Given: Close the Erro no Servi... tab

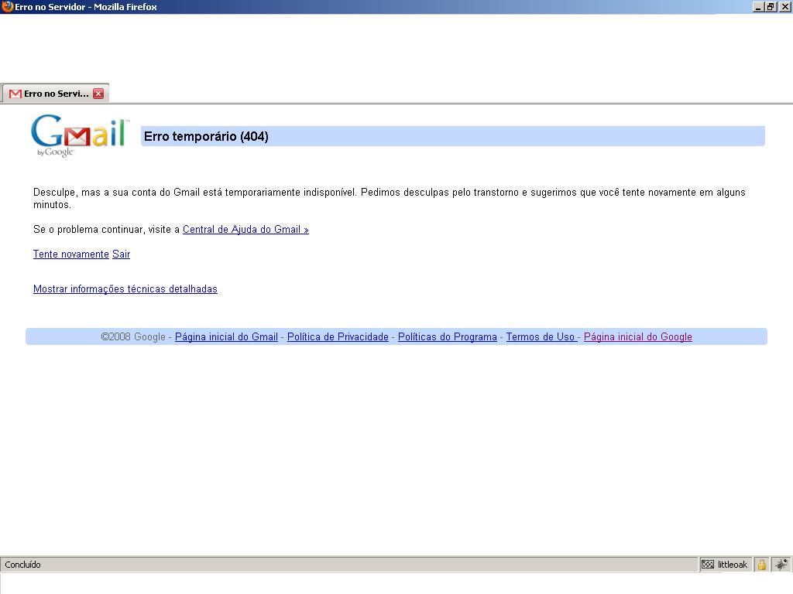Looking at the screenshot, I should 98,94.
